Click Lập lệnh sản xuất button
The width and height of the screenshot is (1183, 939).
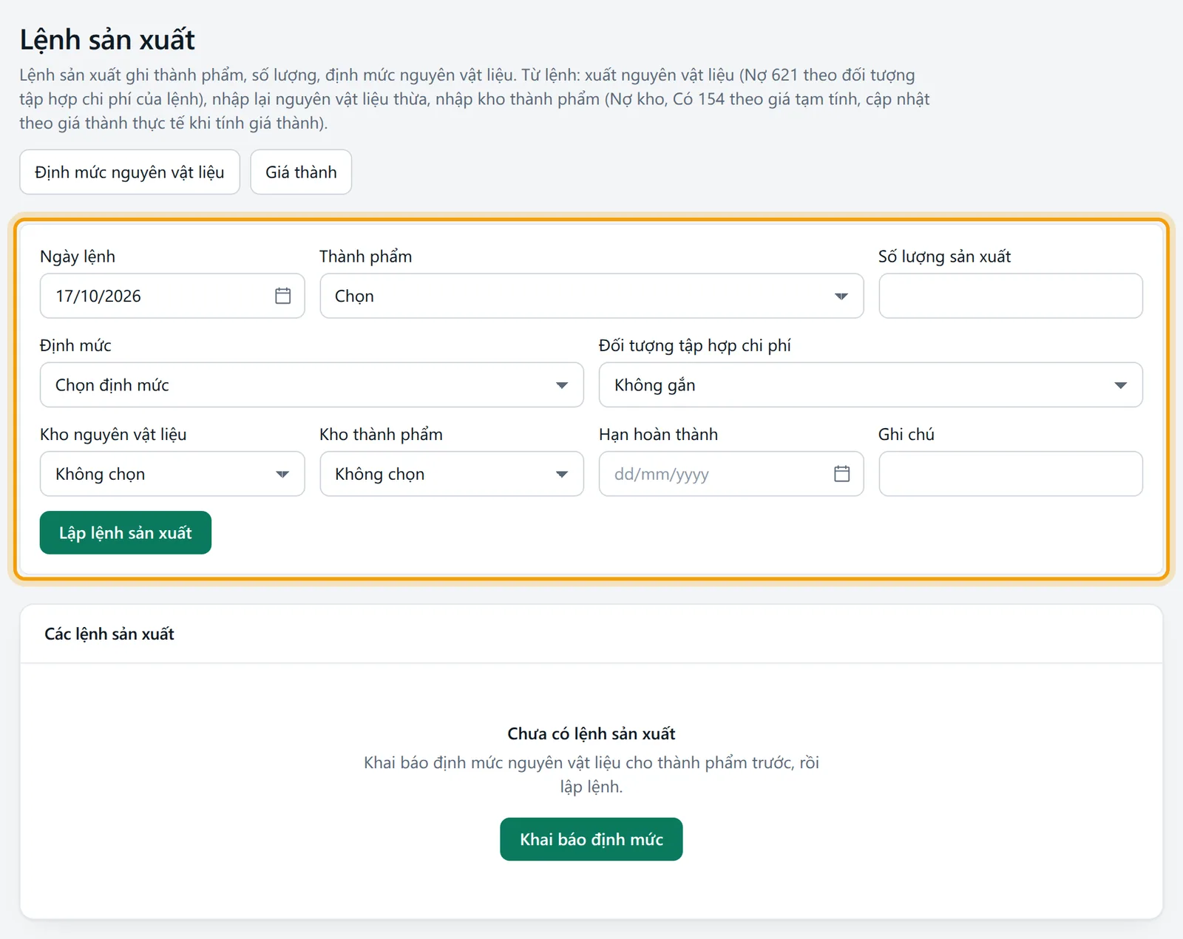(126, 532)
